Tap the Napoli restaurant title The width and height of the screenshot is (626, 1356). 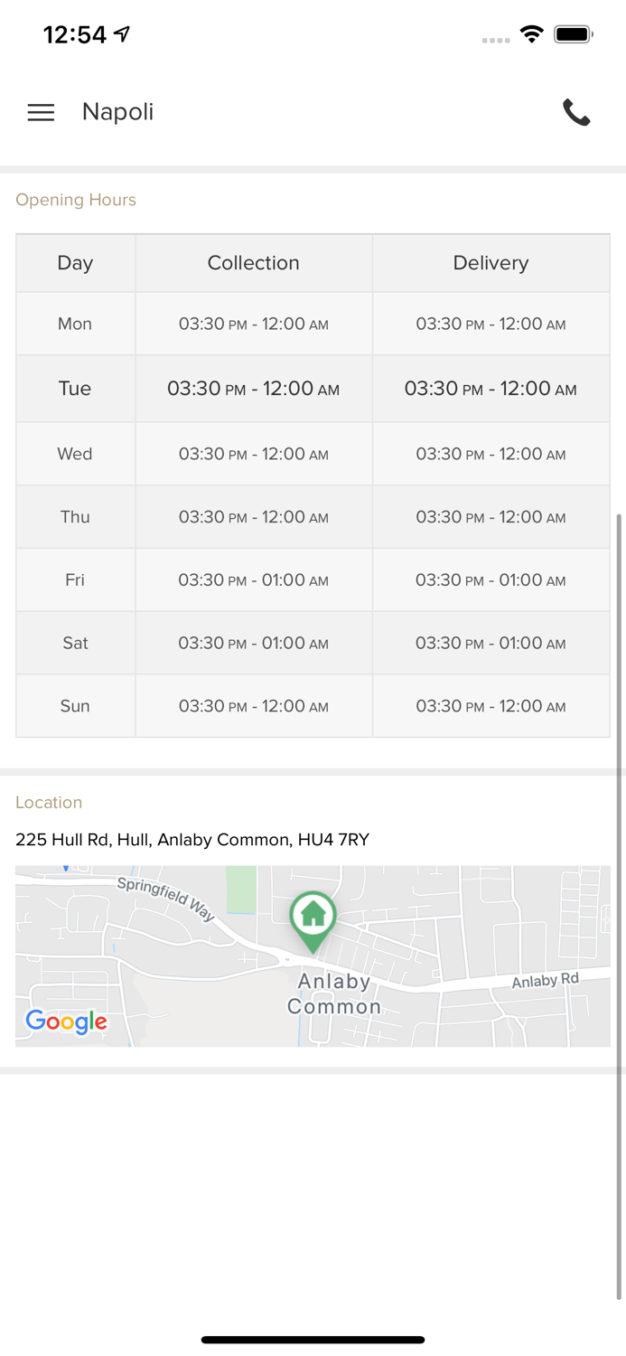117,112
